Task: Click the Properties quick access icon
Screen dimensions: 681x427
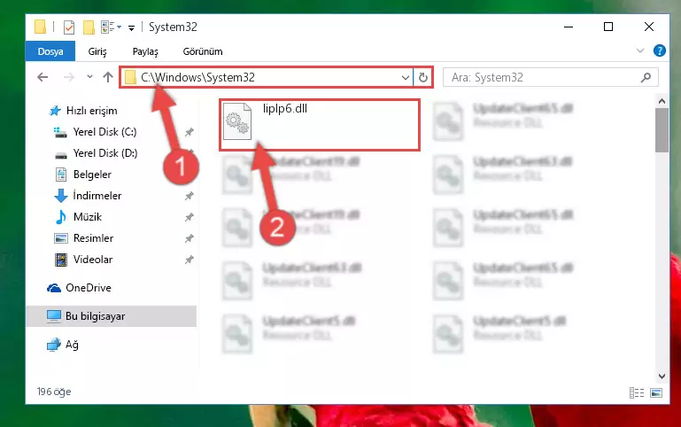Action: pos(68,27)
